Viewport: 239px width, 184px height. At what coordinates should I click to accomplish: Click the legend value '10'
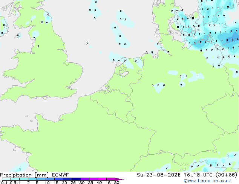(47, 182)
